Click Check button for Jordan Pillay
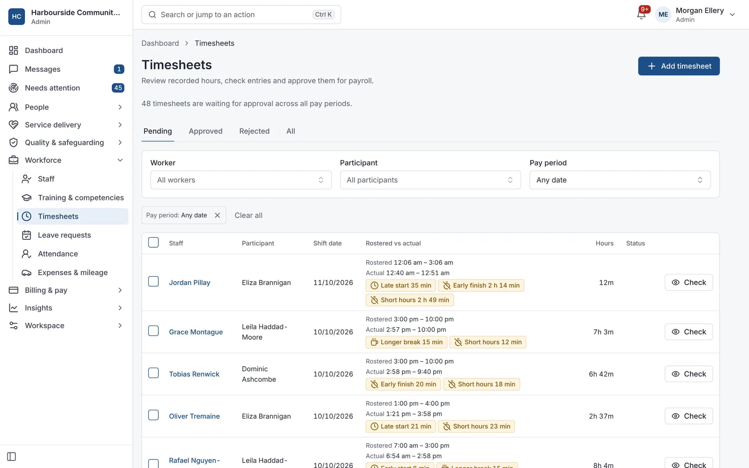This screenshot has width=749, height=468. click(689, 282)
